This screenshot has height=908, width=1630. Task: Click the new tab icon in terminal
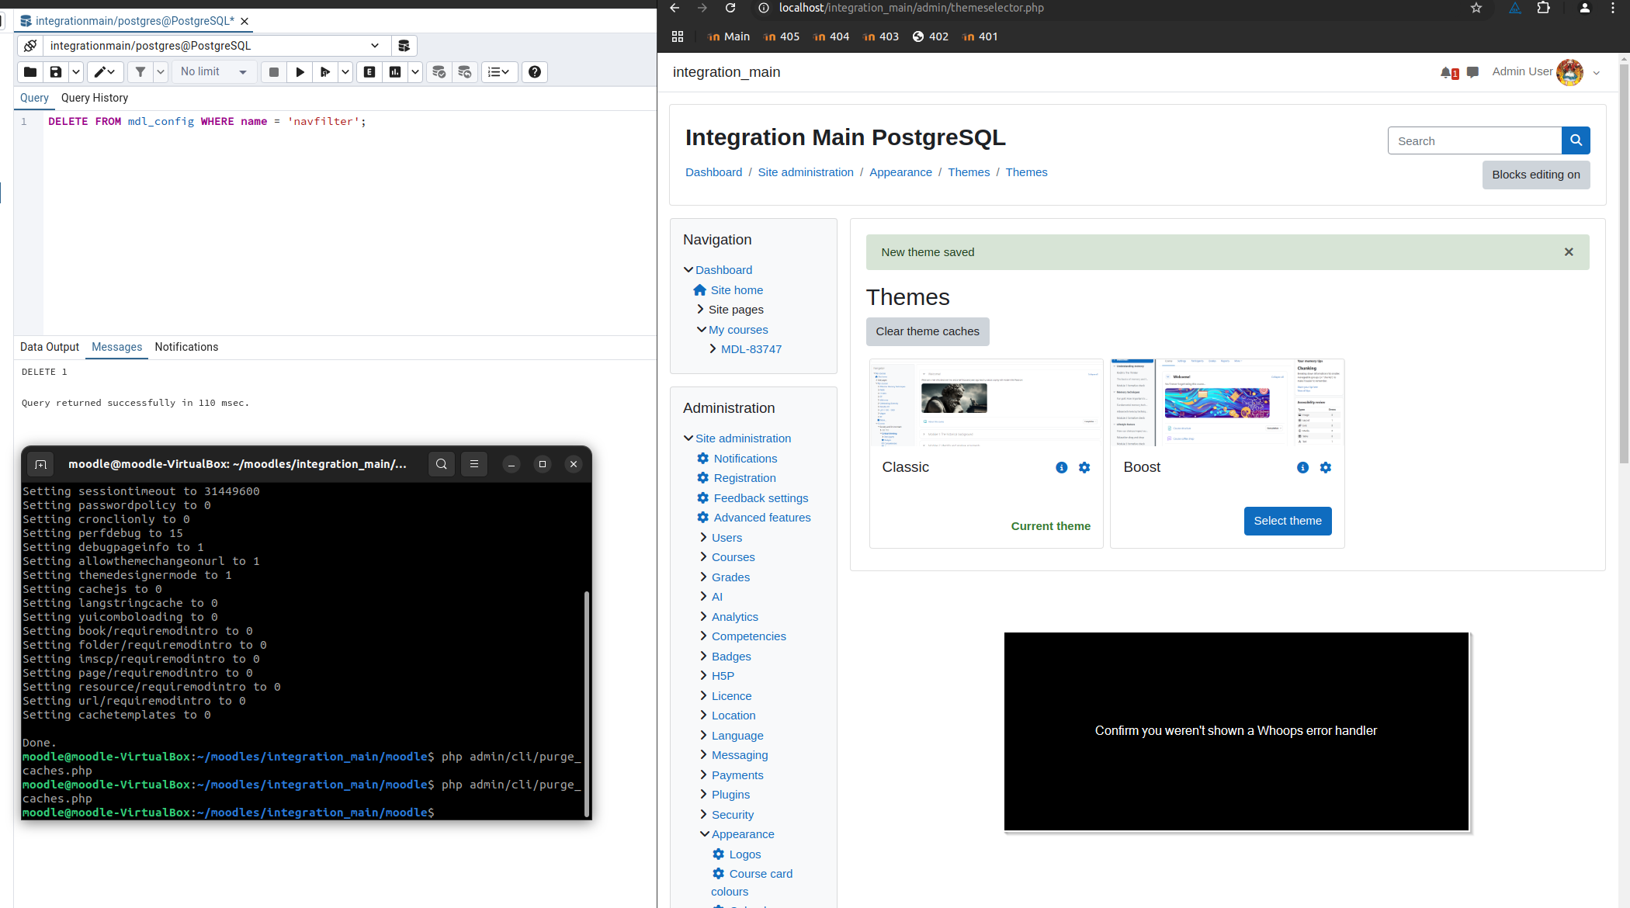click(x=41, y=464)
